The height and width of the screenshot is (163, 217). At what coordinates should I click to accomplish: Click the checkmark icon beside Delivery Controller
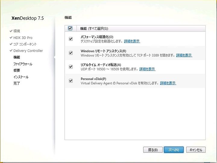11,51
